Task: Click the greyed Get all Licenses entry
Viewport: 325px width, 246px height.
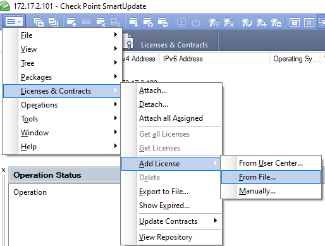Action: point(171,134)
